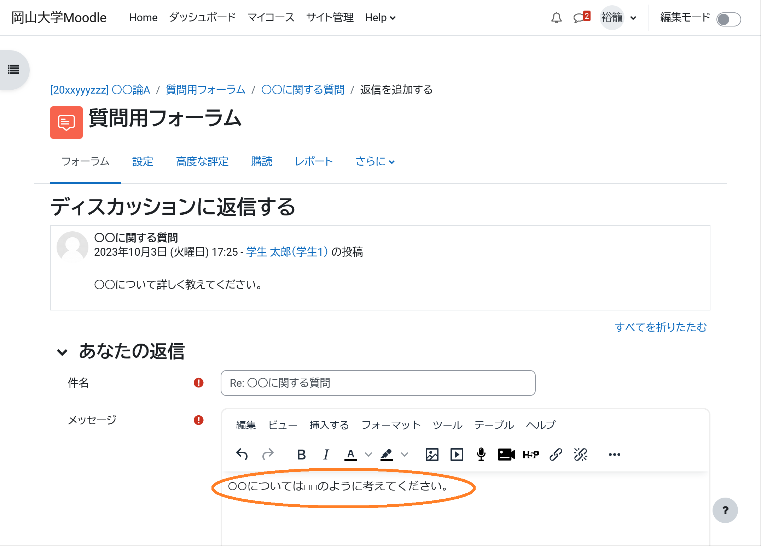Click the Undo arrow in the editor

[x=242, y=455]
